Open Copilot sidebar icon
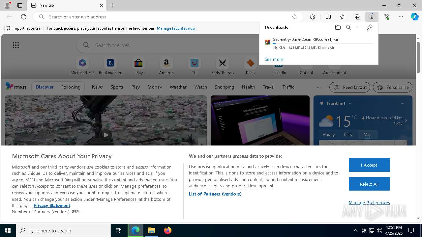 414,17
